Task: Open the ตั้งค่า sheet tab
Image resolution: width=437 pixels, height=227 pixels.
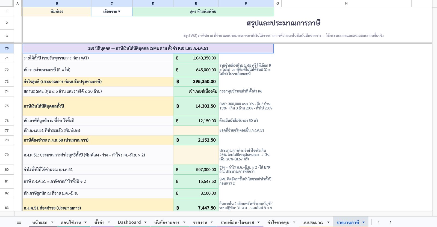Action: pyautogui.click(x=99, y=222)
